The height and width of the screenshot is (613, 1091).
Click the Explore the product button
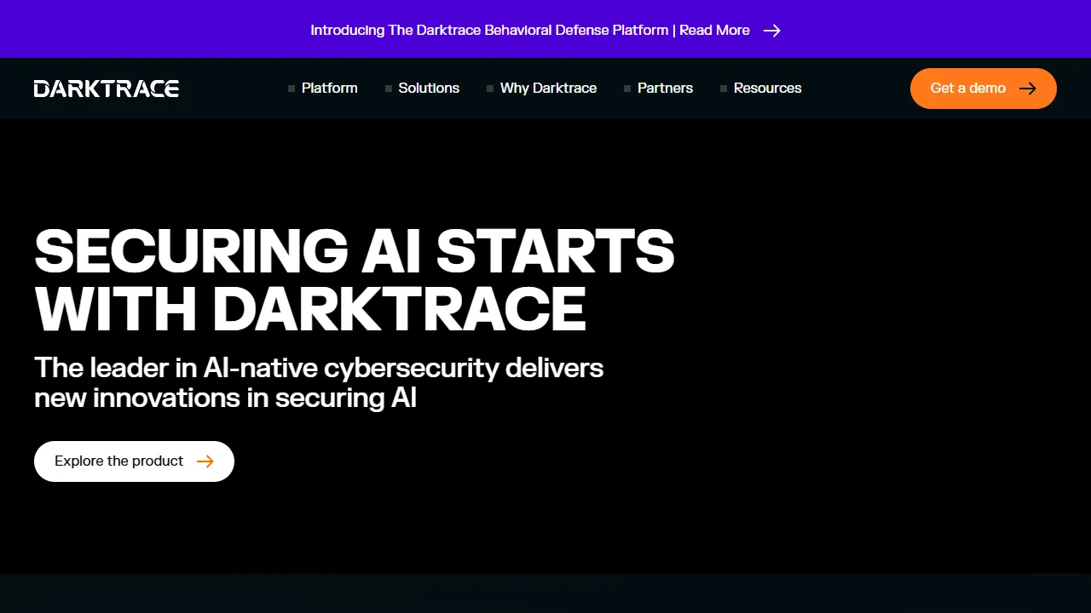(x=134, y=461)
